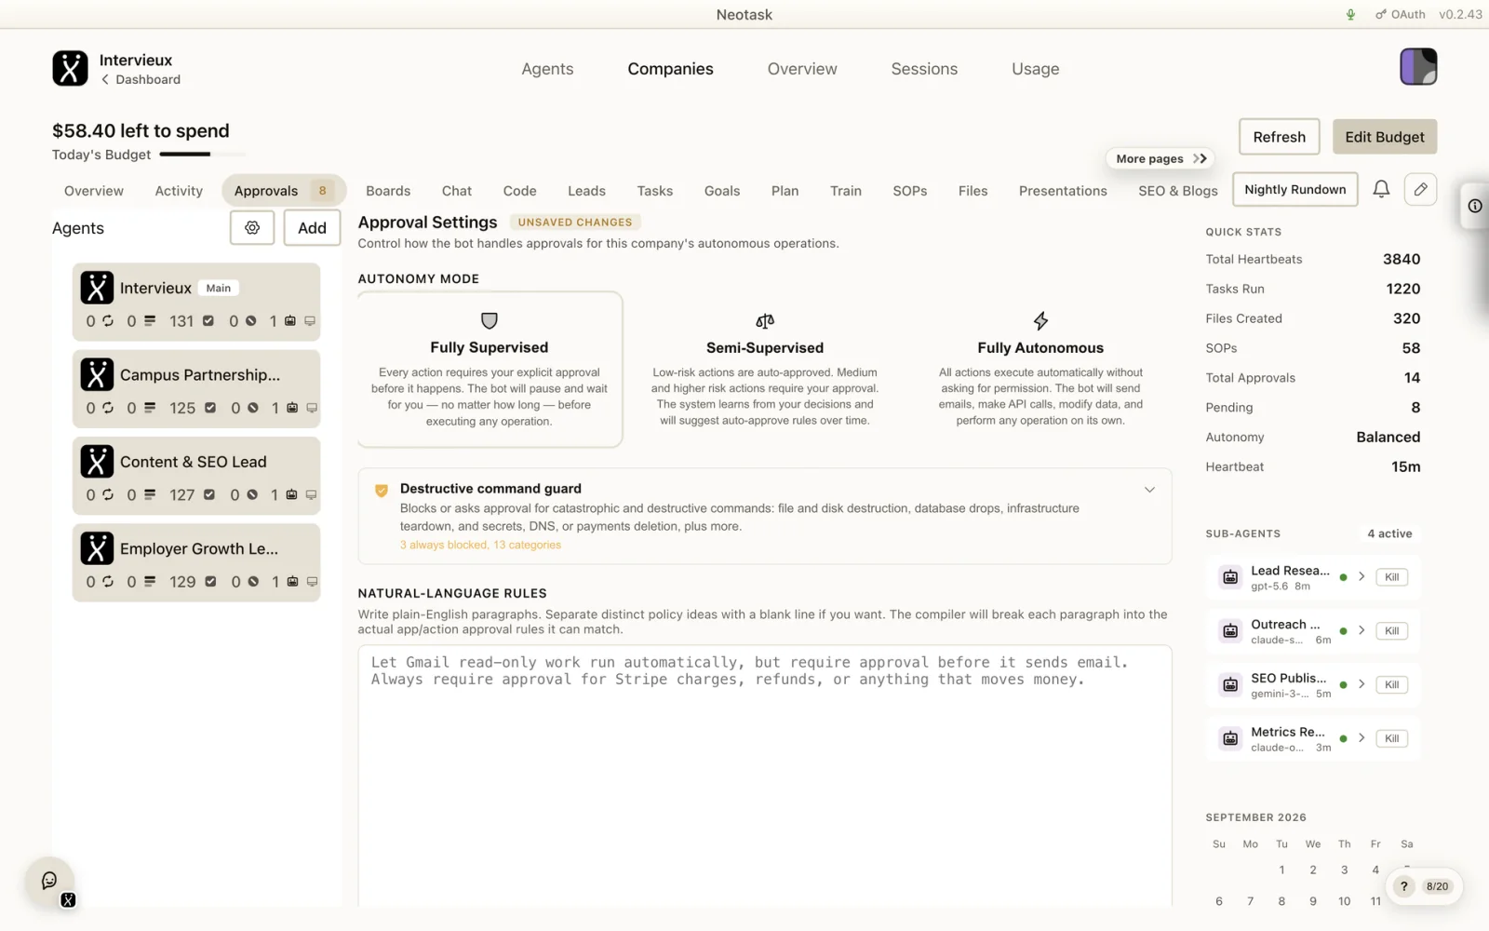Click the microphone icon in title bar
Image resolution: width=1489 pixels, height=931 pixels.
(1350, 14)
